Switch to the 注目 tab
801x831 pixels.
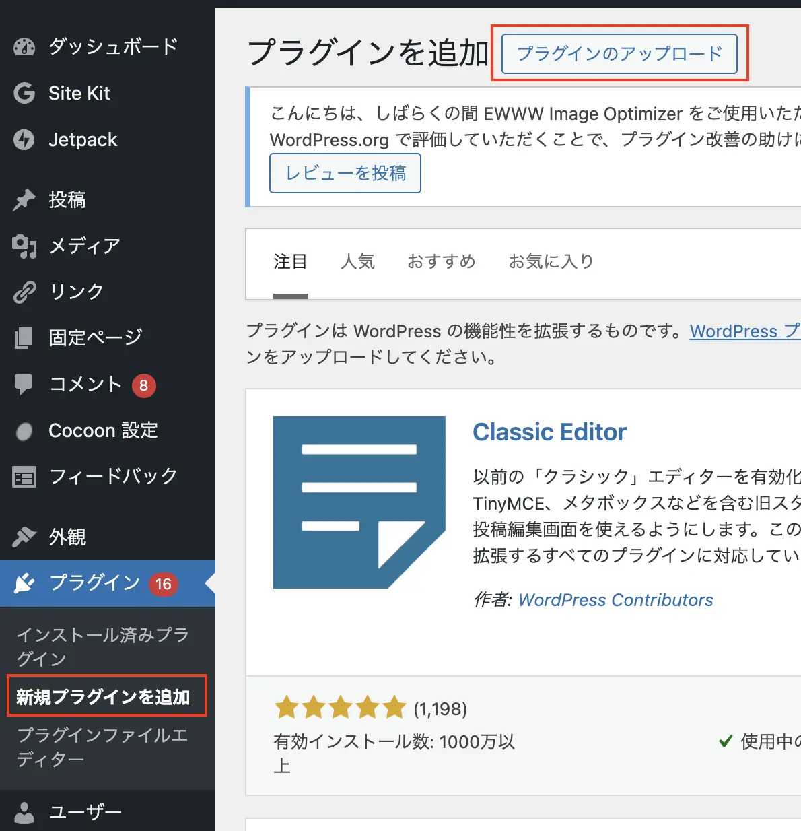point(290,261)
